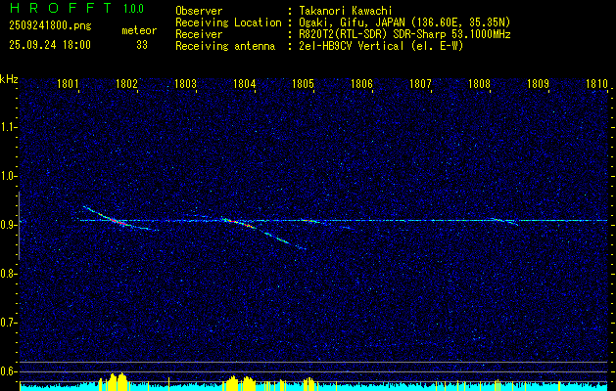Click the observer name Takanori Kawachi
Viewport: 616px width, 391px height.
(345, 11)
